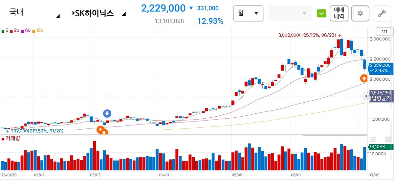Open the wrench tools icon
Image resolution: width=394 pixels, height=181 pixels.
(382, 13)
